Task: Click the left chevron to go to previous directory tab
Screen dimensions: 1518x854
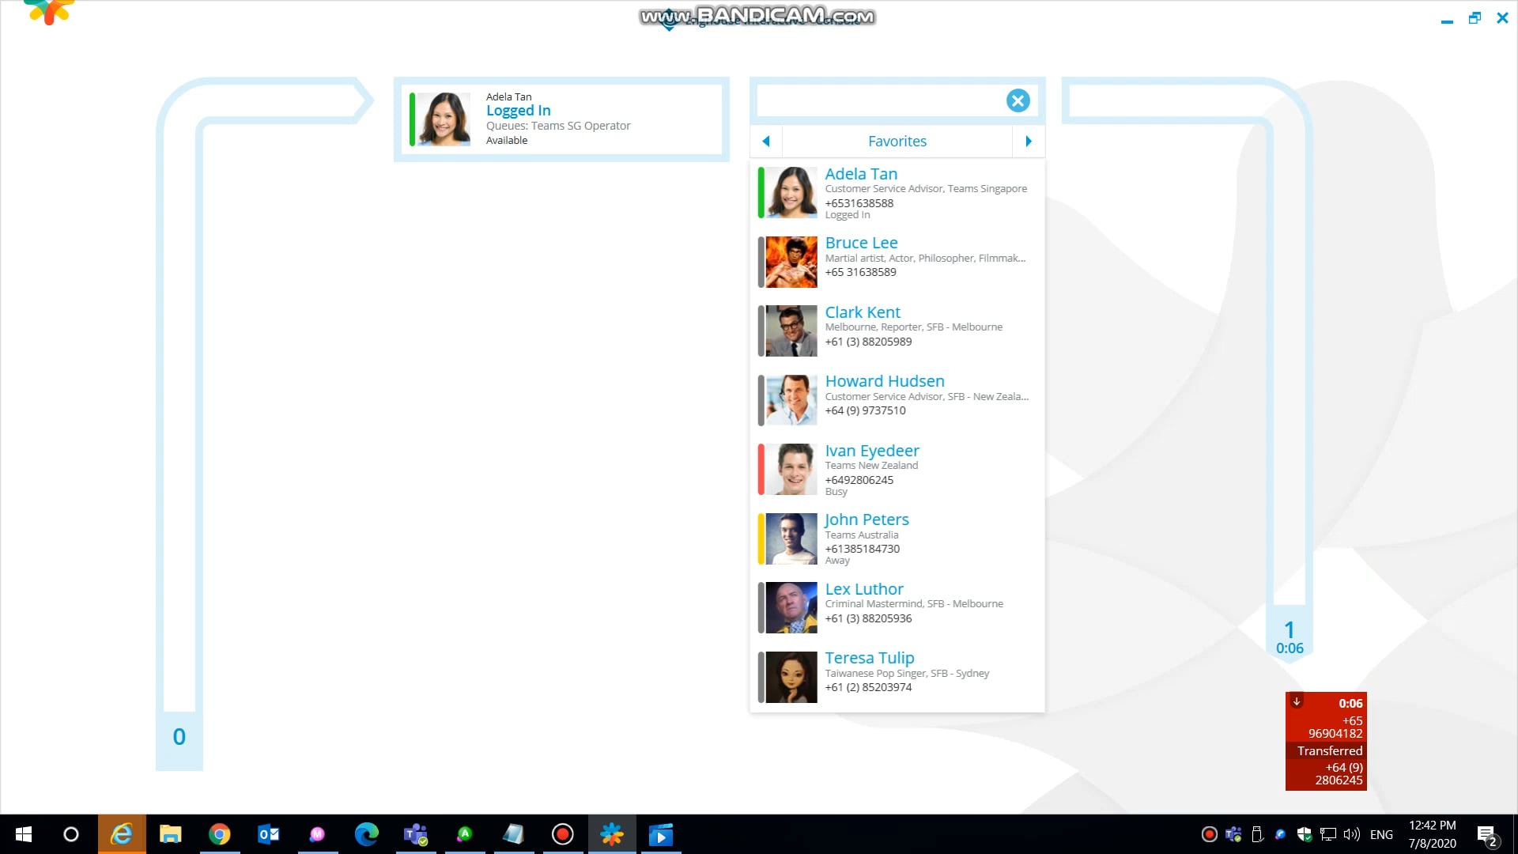Action: click(x=765, y=141)
